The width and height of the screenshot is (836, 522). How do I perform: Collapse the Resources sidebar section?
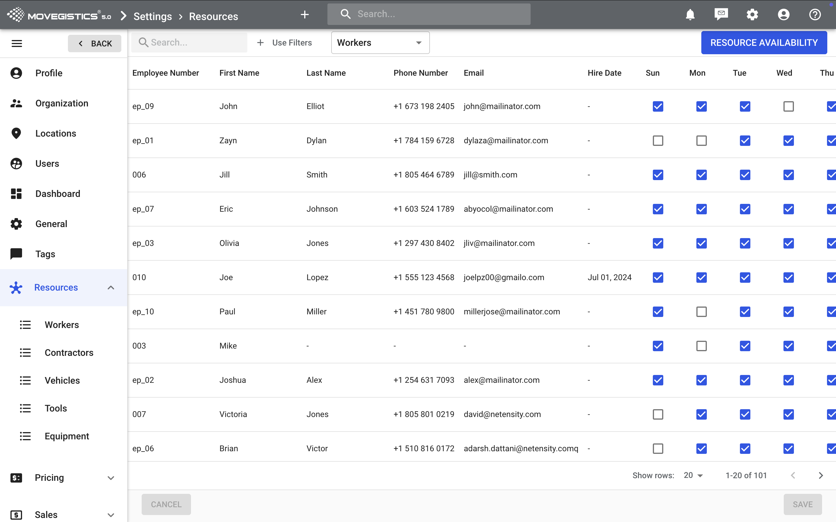click(x=111, y=288)
